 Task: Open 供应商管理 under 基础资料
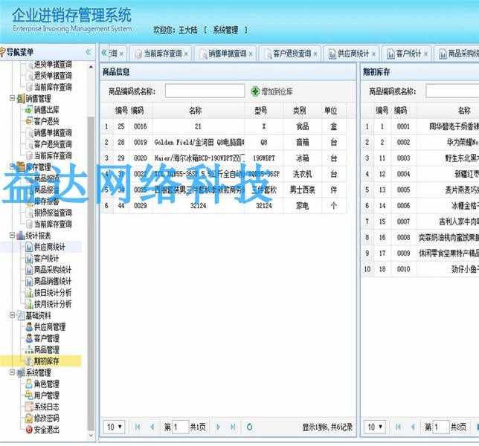(50, 327)
